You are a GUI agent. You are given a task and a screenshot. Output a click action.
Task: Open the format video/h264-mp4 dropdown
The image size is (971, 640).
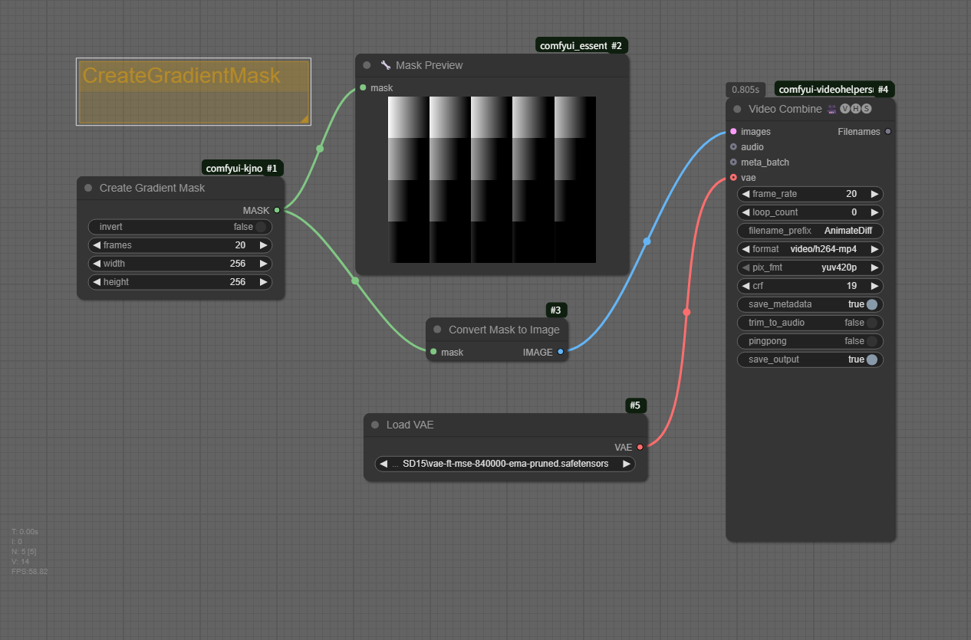[810, 249]
